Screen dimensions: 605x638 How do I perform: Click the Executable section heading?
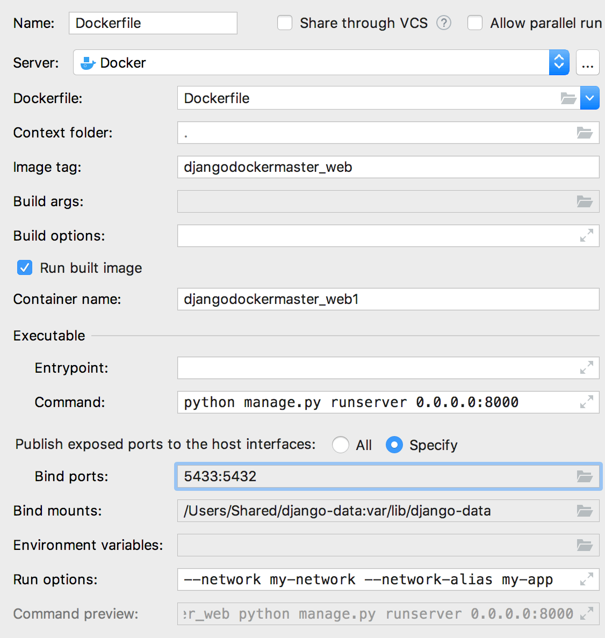click(x=49, y=336)
